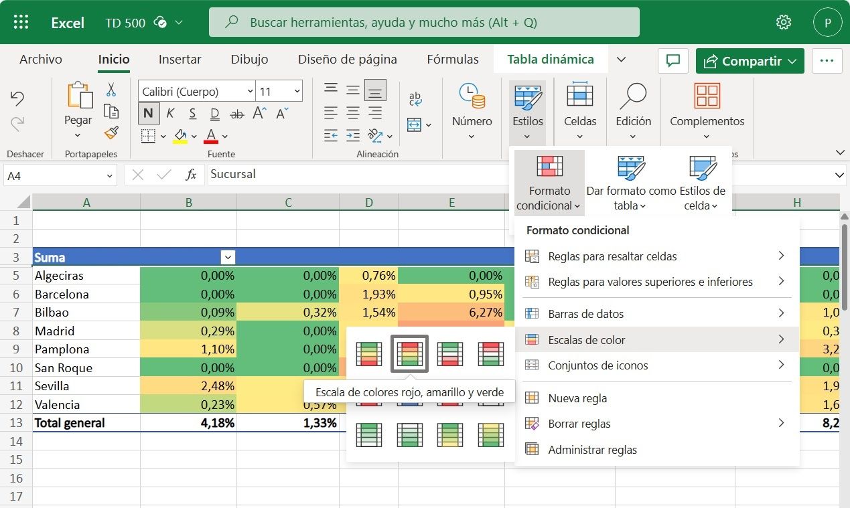
Task: Expand the Suma filter dropdown in the pivot table
Action: click(228, 257)
